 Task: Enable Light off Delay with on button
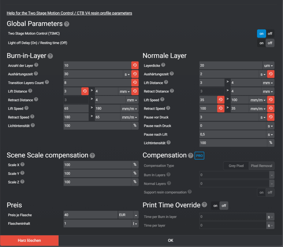coord(261,43)
